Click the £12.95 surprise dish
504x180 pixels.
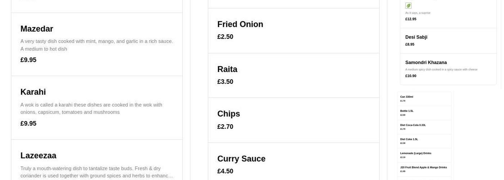411,19
